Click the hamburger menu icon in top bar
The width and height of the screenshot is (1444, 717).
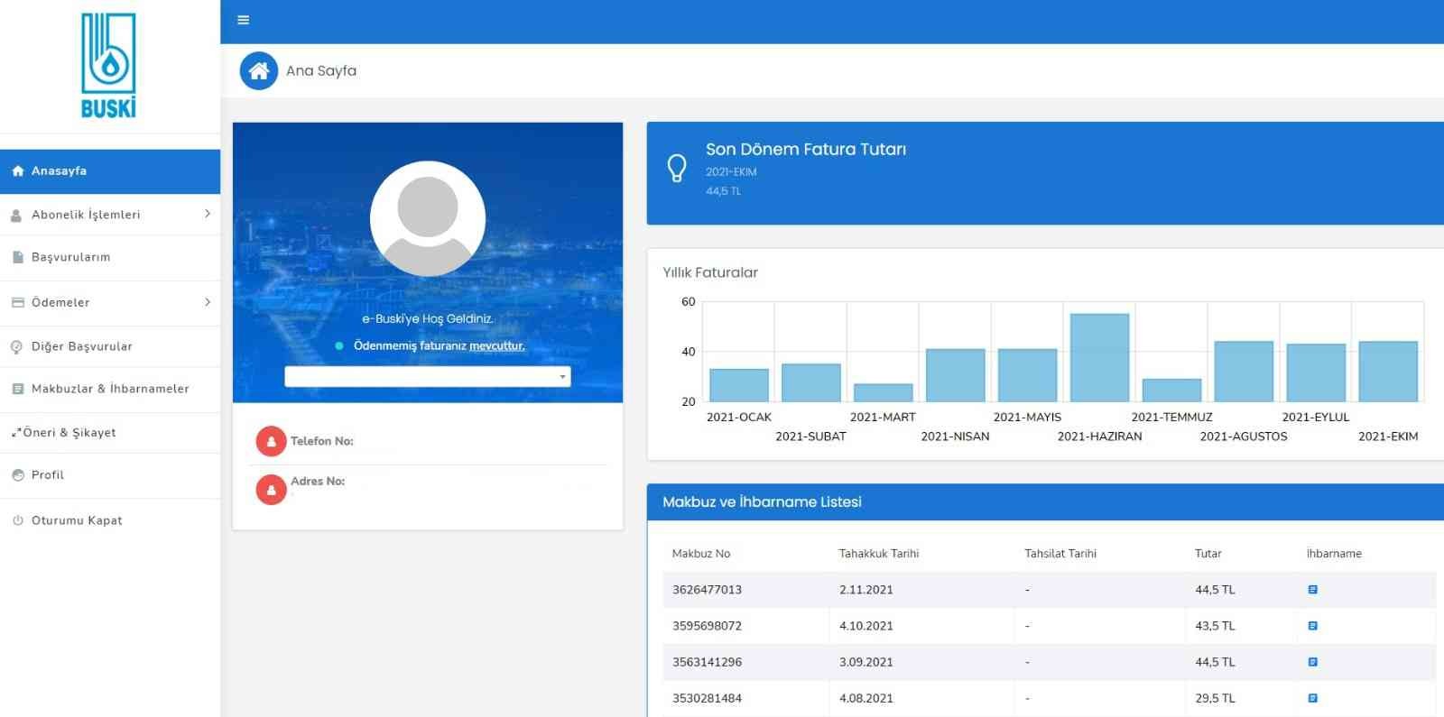(243, 20)
